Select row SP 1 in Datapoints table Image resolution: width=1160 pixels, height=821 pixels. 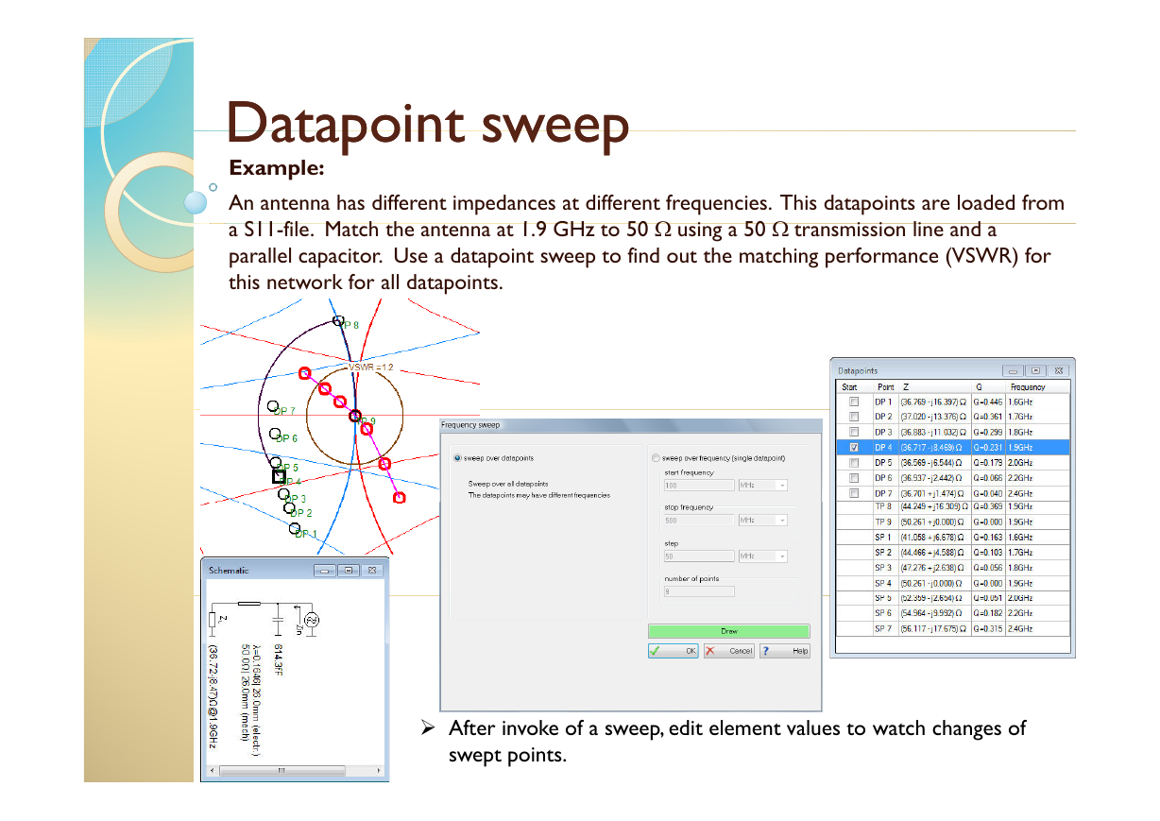pos(953,537)
